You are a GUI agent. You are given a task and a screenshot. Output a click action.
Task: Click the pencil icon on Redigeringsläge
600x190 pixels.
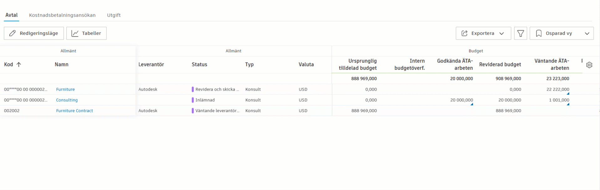click(x=13, y=33)
